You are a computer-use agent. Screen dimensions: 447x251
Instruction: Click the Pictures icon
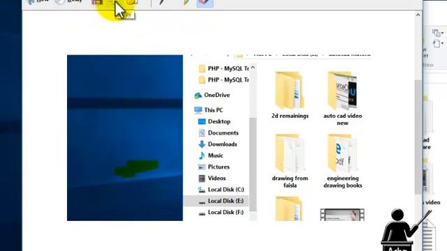202,167
